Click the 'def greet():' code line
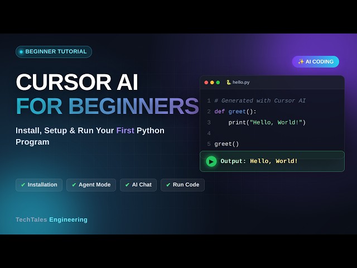This screenshot has height=268, width=357. click(235, 112)
